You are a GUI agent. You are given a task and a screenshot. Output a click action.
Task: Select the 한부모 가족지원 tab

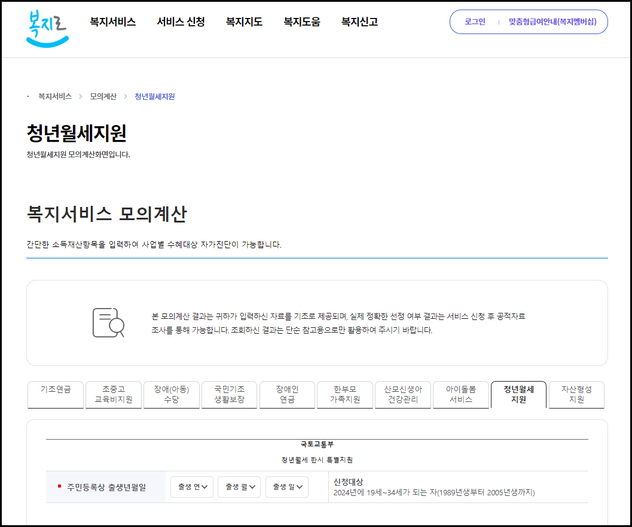tap(344, 394)
